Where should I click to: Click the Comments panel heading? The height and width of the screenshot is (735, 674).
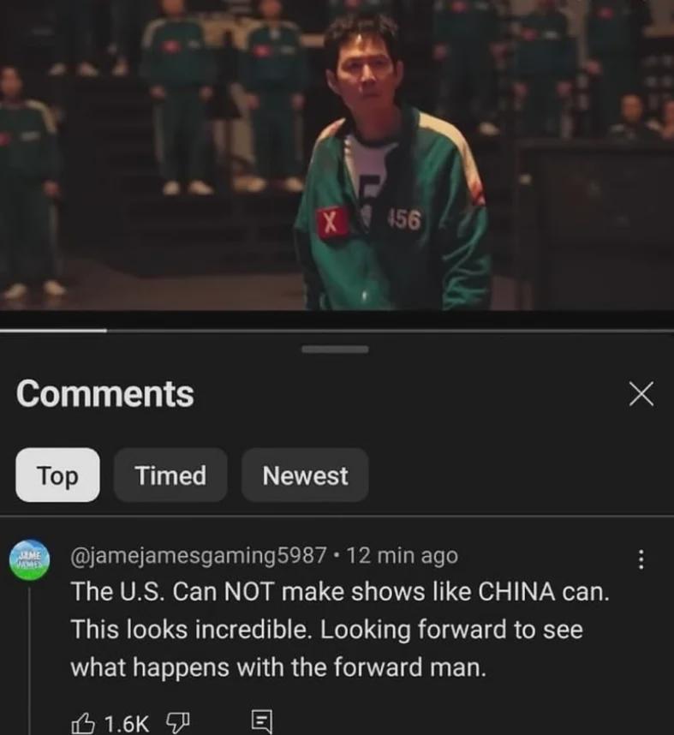(105, 393)
